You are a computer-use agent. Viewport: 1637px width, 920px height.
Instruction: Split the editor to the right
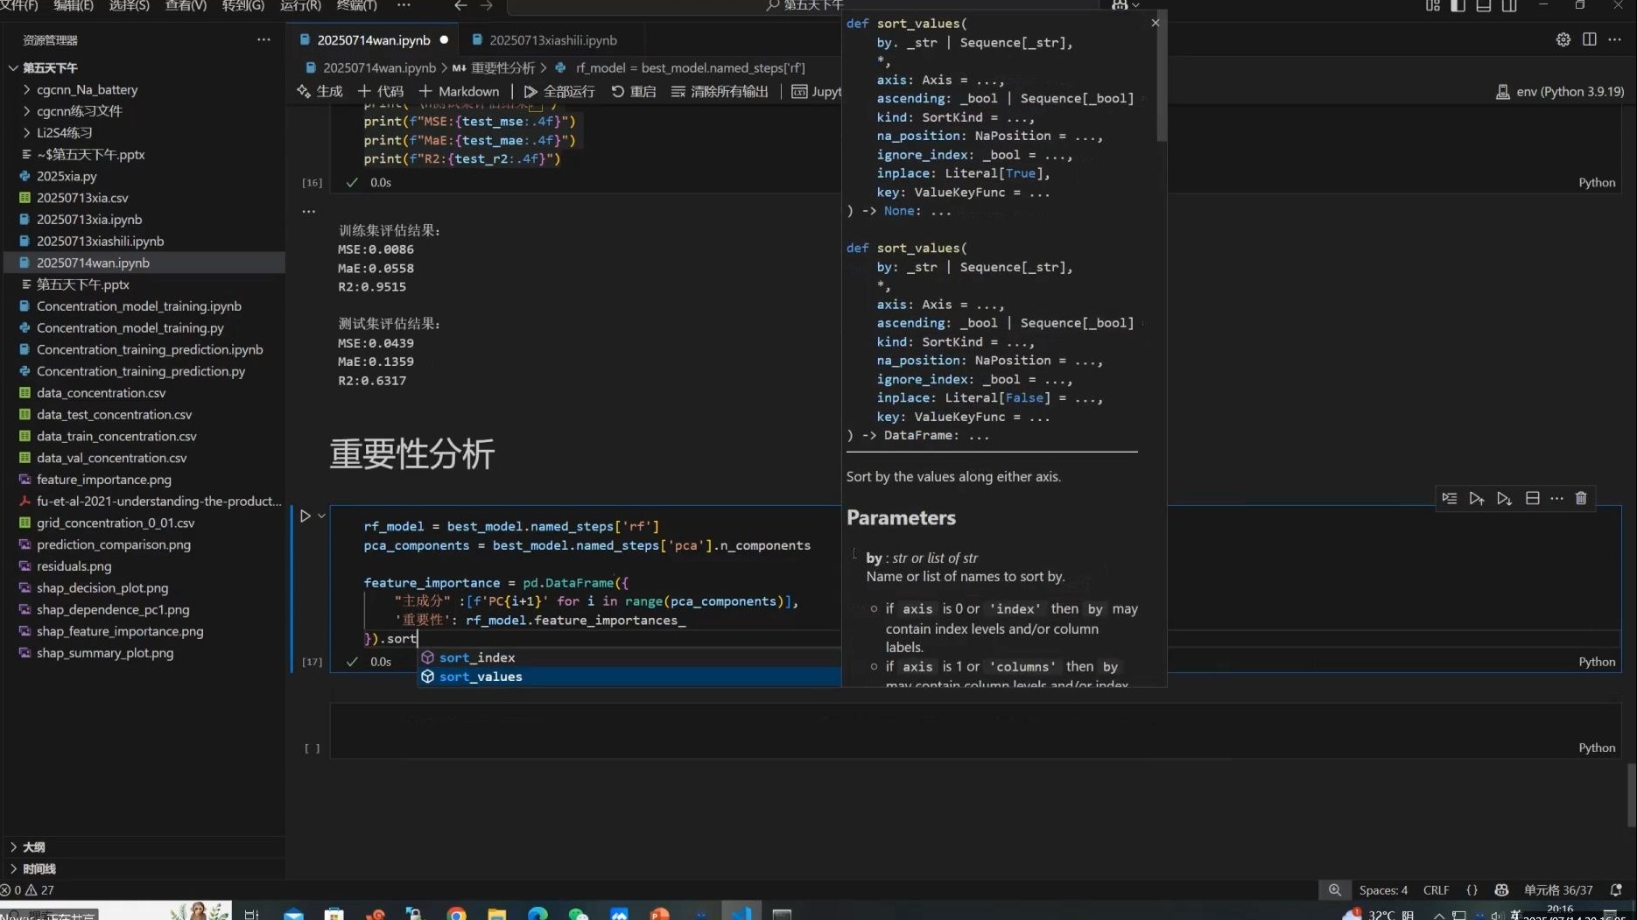(x=1590, y=39)
